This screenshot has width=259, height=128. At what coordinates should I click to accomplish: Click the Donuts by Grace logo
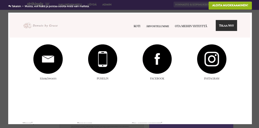41,25
